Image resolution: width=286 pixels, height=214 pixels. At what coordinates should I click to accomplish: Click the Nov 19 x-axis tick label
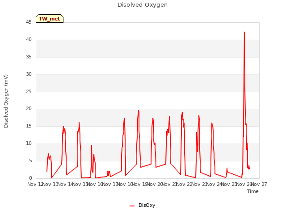click(140, 184)
